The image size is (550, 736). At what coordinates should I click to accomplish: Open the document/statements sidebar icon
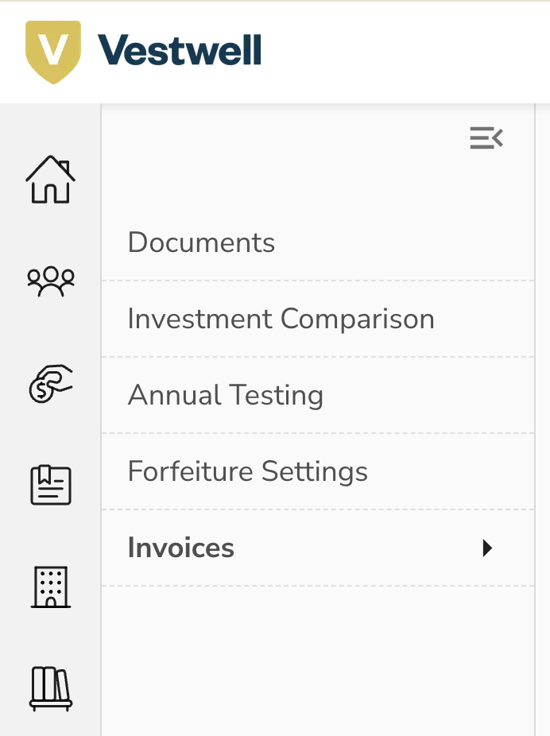(x=50, y=485)
